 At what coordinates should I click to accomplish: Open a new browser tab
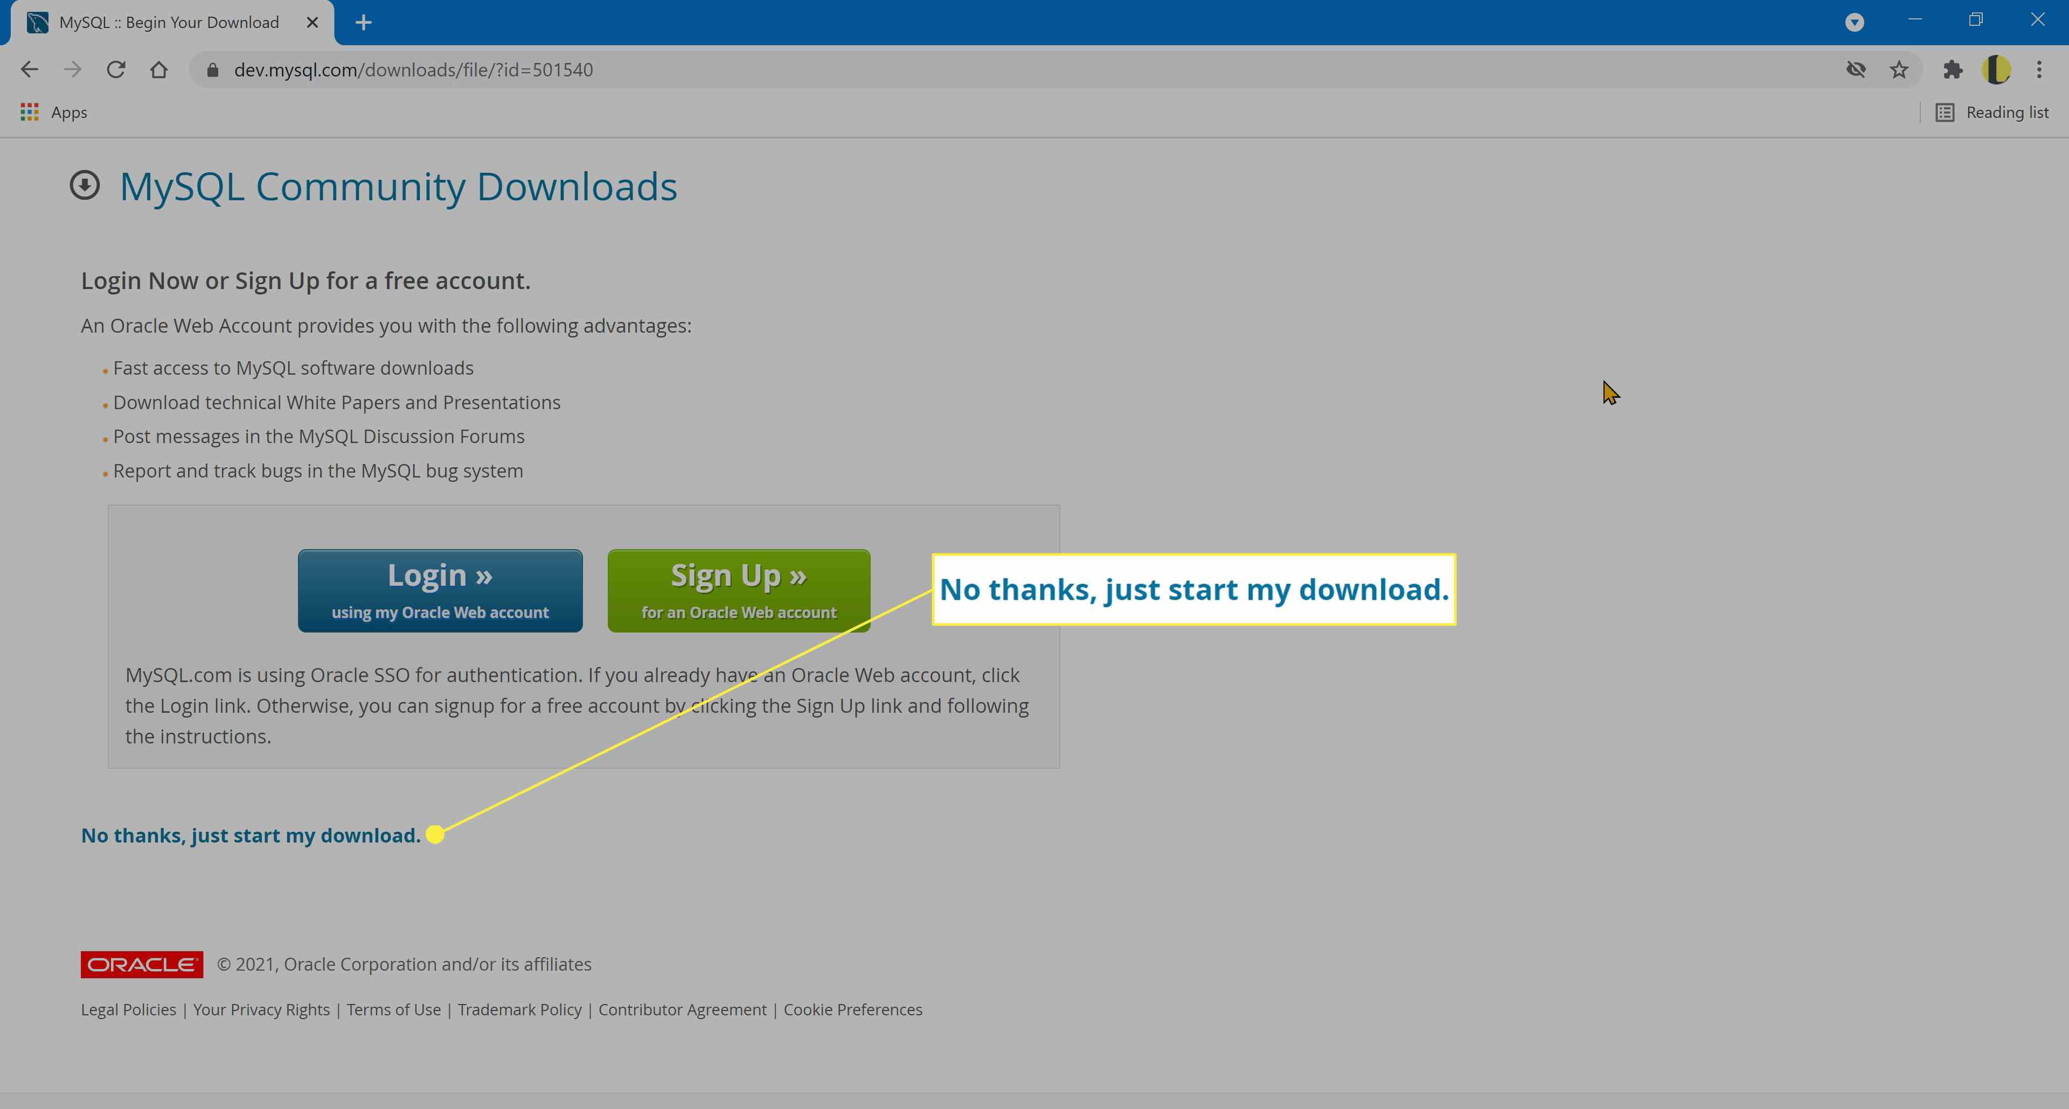(x=364, y=23)
